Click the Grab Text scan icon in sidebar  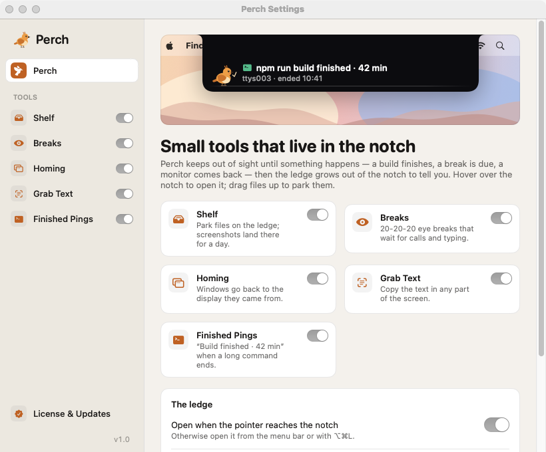click(19, 193)
